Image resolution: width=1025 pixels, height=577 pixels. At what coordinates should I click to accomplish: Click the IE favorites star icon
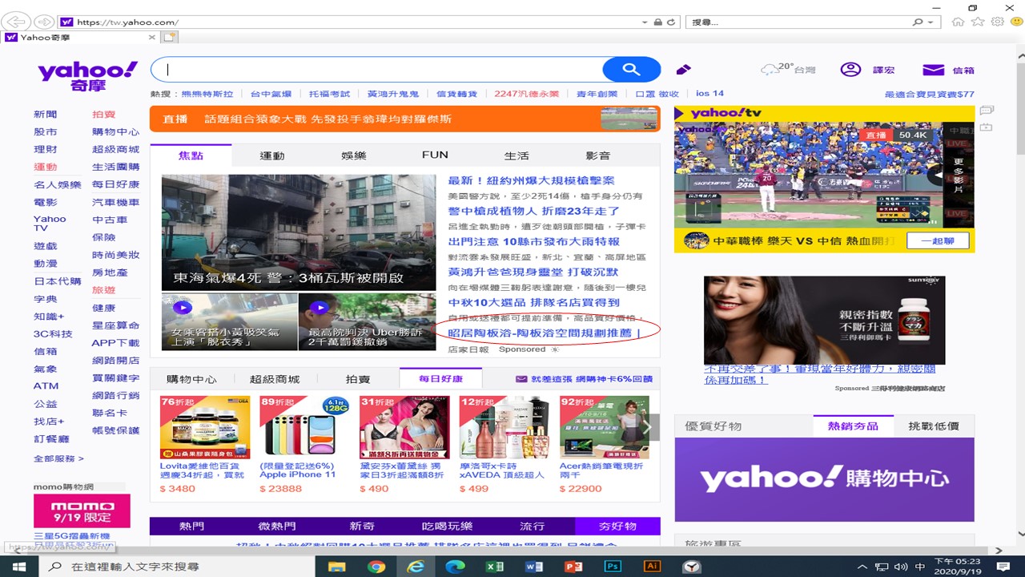(x=978, y=22)
